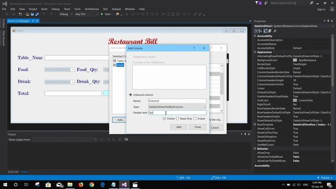
Task: Open the column Type combo box
Action: (177, 107)
